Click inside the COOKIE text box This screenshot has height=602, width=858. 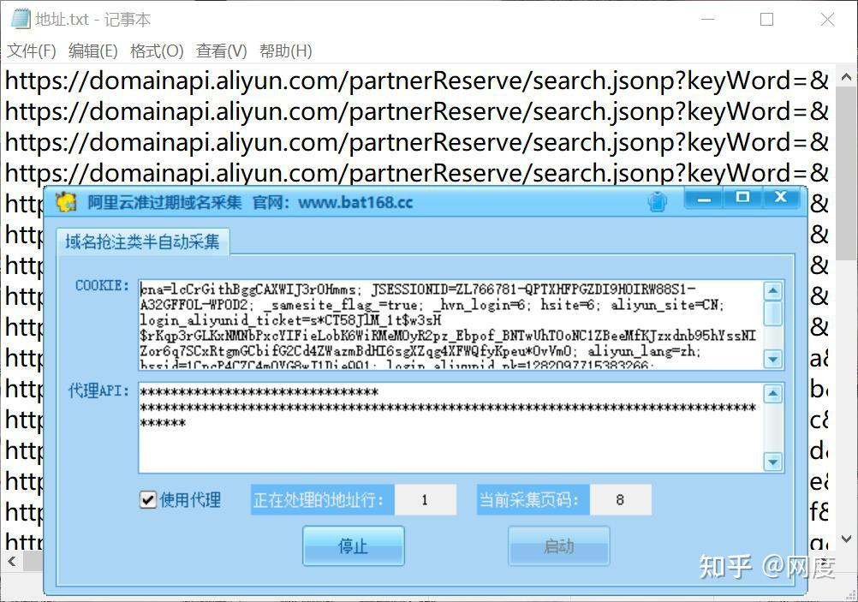pyautogui.click(x=451, y=325)
